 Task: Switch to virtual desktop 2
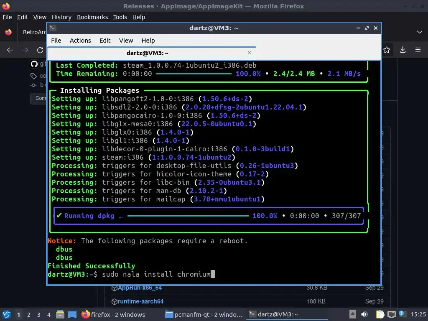(x=29, y=315)
